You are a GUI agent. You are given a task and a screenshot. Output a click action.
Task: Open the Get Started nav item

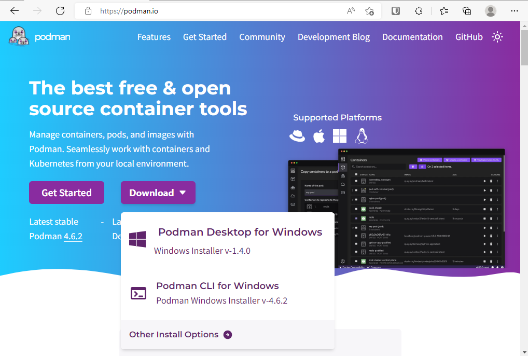205,37
